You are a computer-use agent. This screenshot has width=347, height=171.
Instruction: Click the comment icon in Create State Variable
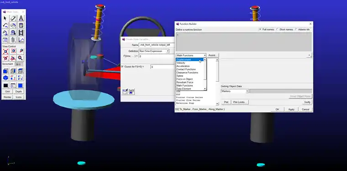point(125,92)
